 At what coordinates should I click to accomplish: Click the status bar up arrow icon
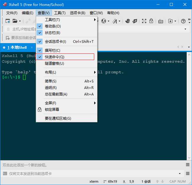click(157, 181)
